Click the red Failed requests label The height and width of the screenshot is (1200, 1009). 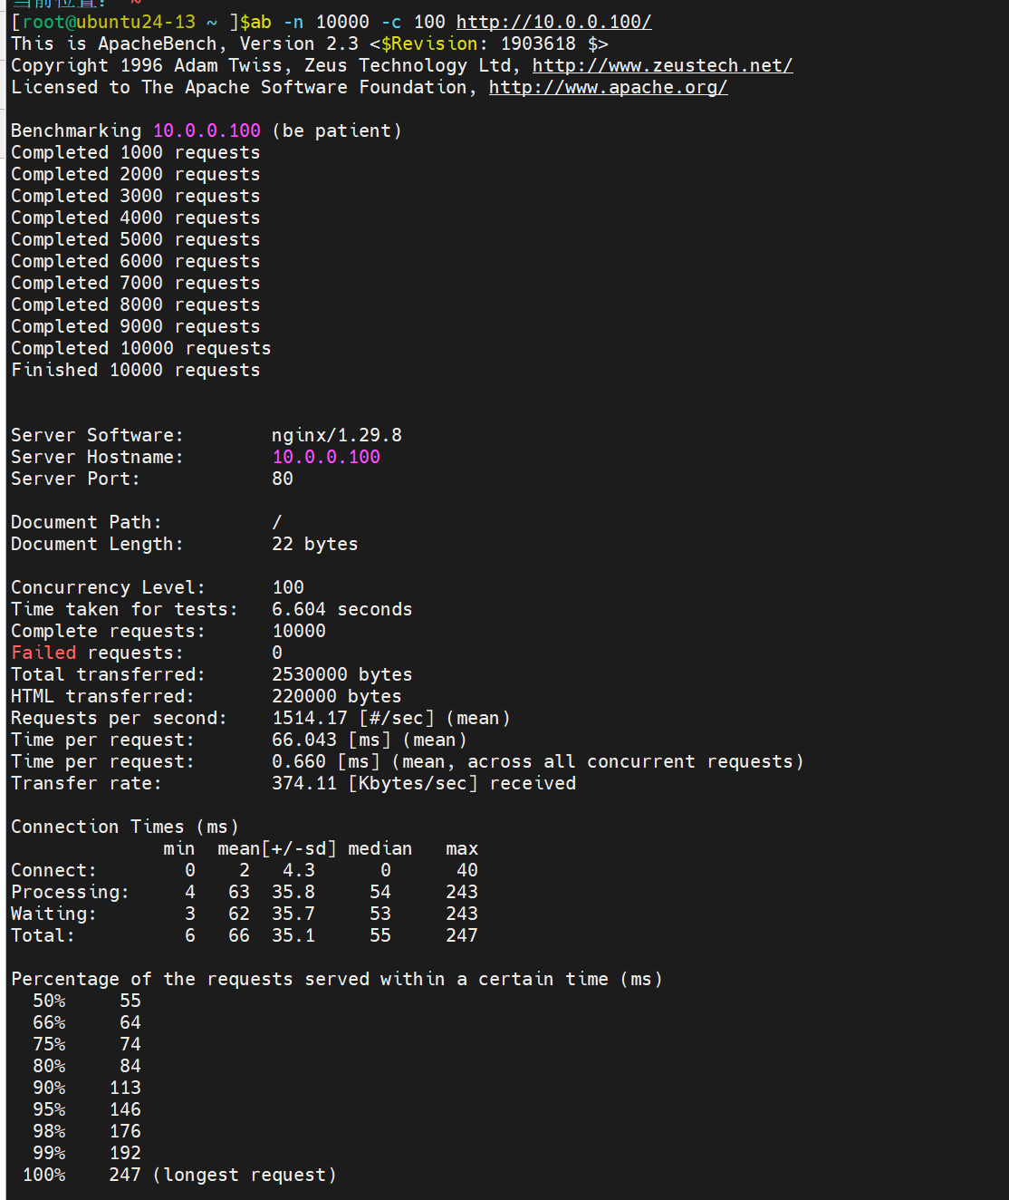tap(43, 653)
